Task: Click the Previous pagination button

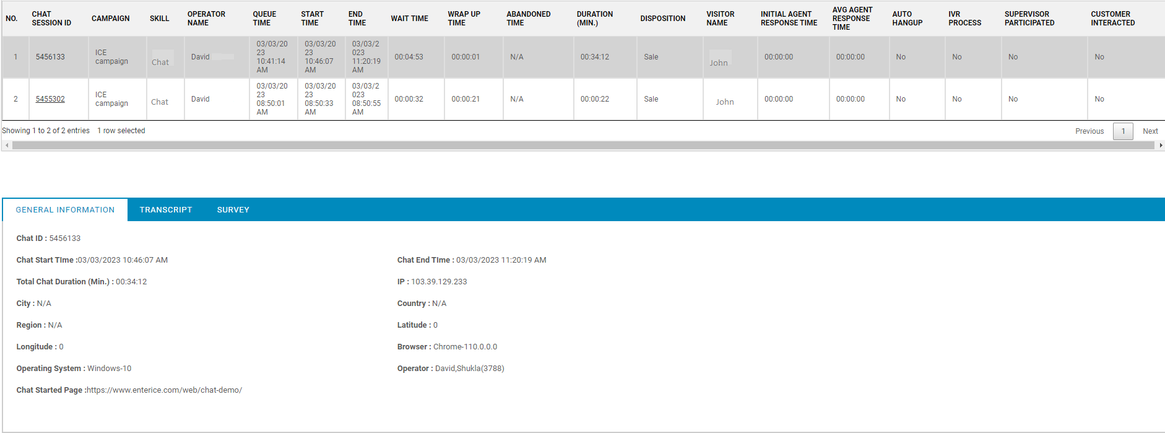Action: pos(1089,131)
